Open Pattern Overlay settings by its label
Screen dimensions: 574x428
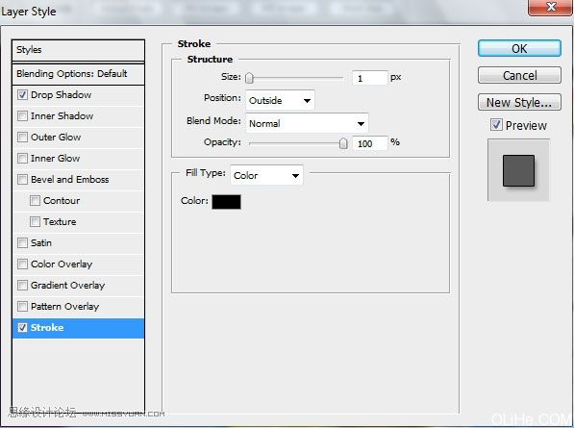pyautogui.click(x=64, y=307)
